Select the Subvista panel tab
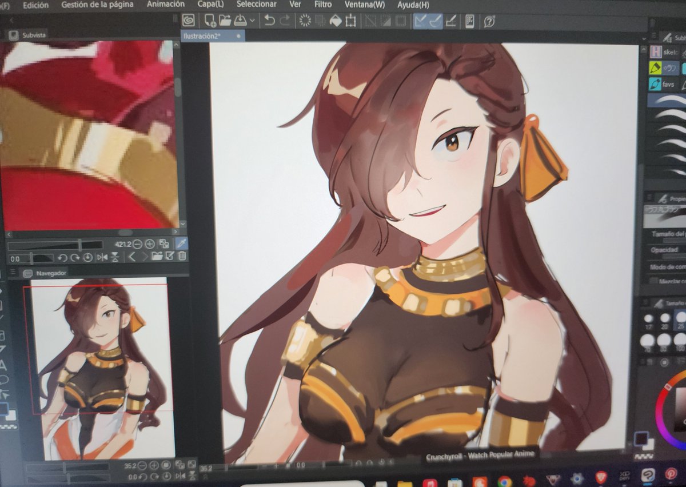 (x=29, y=35)
